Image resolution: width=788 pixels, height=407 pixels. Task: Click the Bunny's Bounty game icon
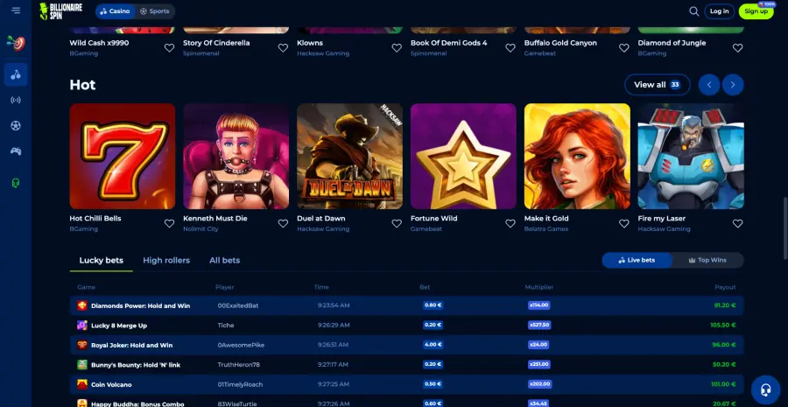pyautogui.click(x=82, y=364)
